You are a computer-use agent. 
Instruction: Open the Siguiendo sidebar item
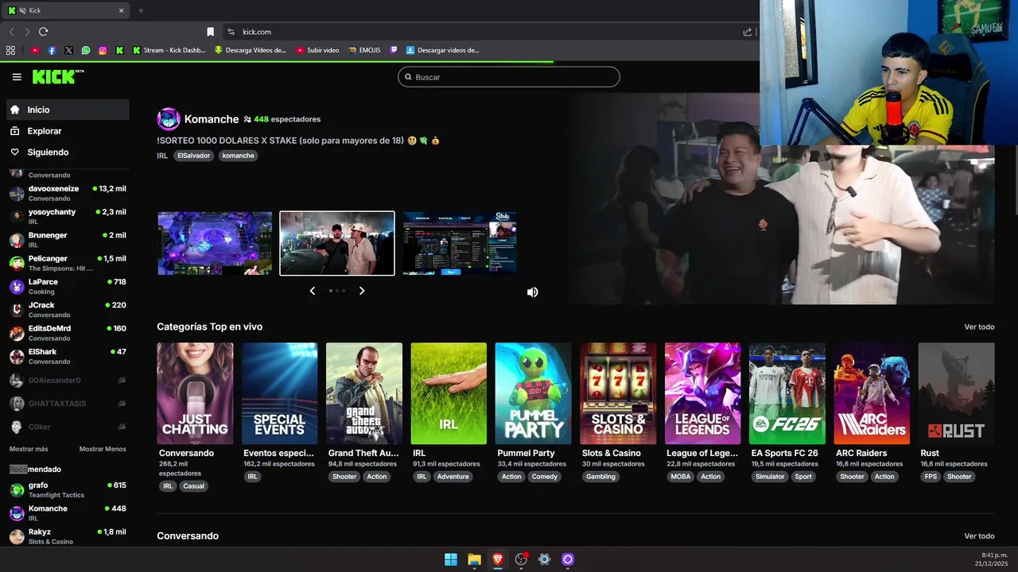[68, 152]
